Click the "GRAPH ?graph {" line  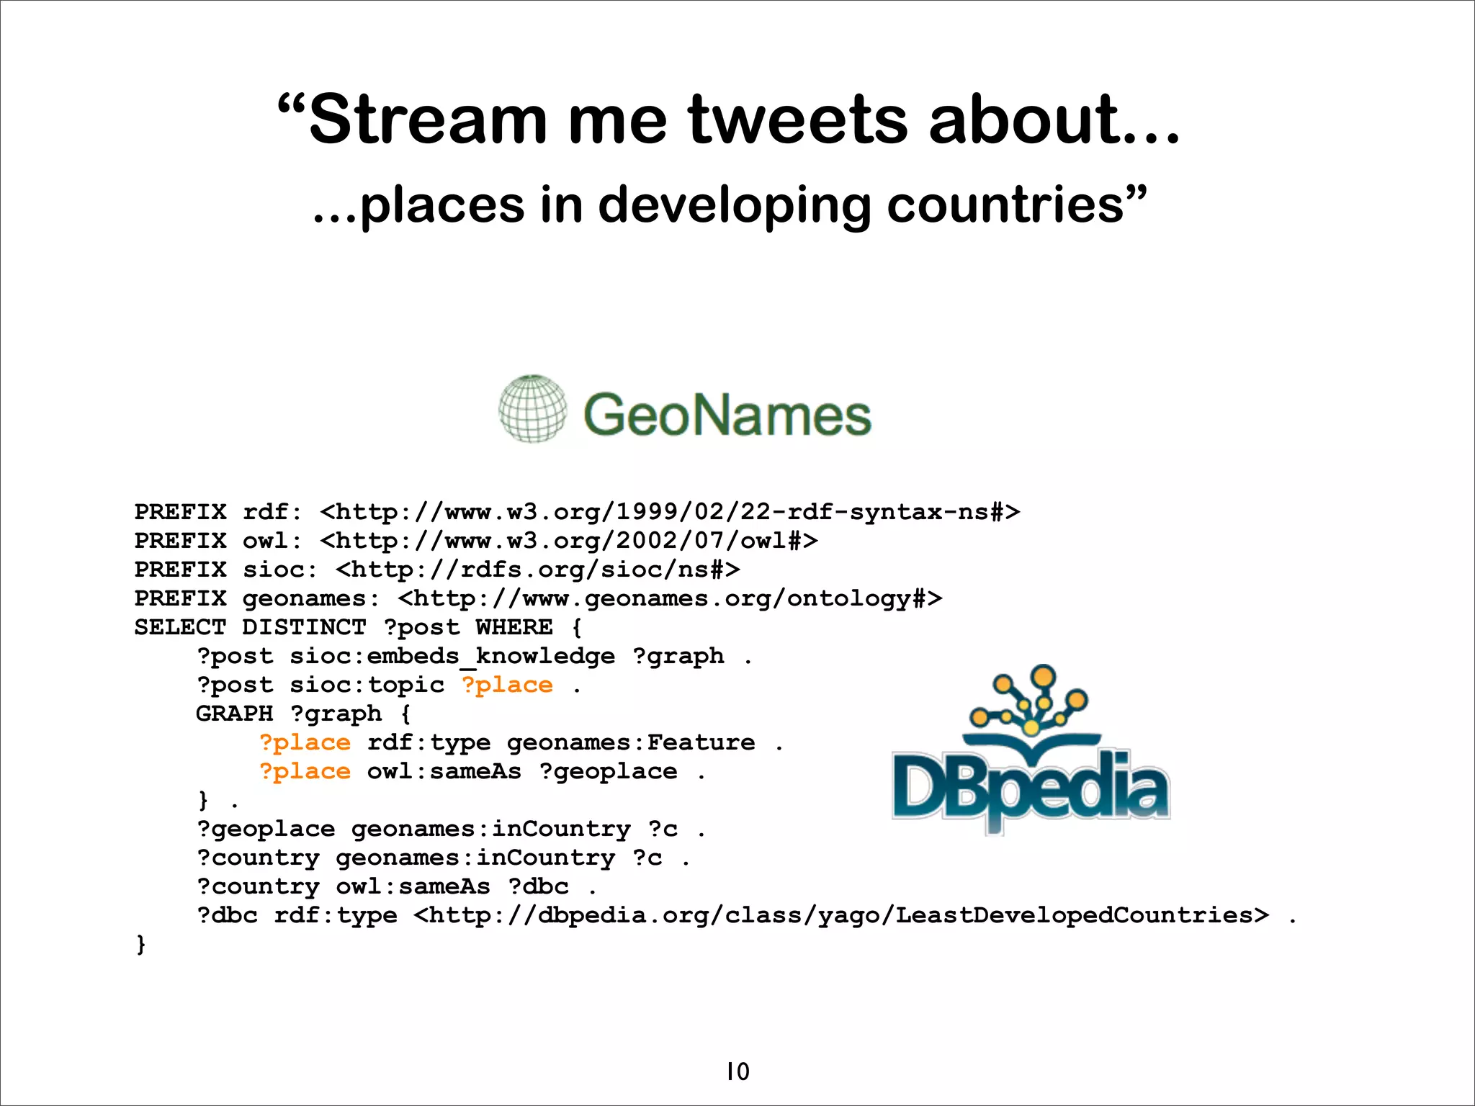pos(303,714)
